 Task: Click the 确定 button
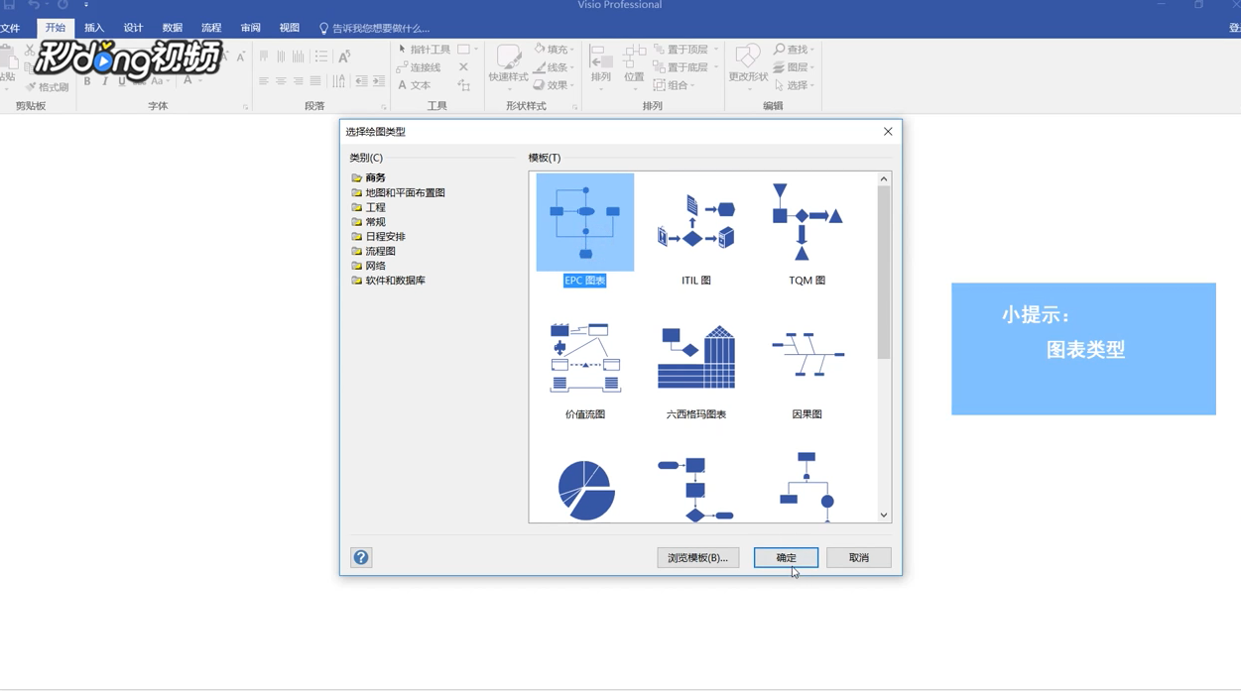(786, 558)
